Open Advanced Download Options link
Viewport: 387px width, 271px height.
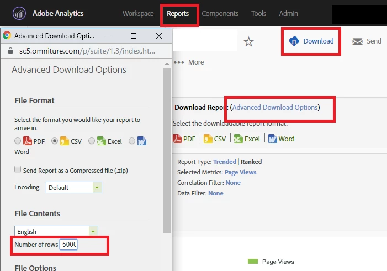(275, 108)
